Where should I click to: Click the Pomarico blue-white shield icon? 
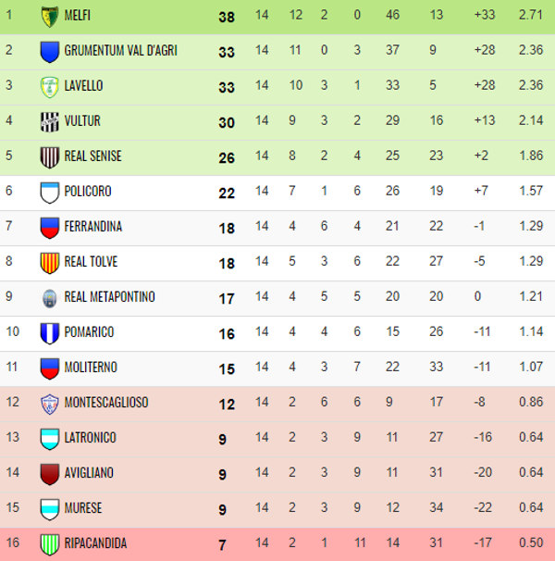coord(50,333)
